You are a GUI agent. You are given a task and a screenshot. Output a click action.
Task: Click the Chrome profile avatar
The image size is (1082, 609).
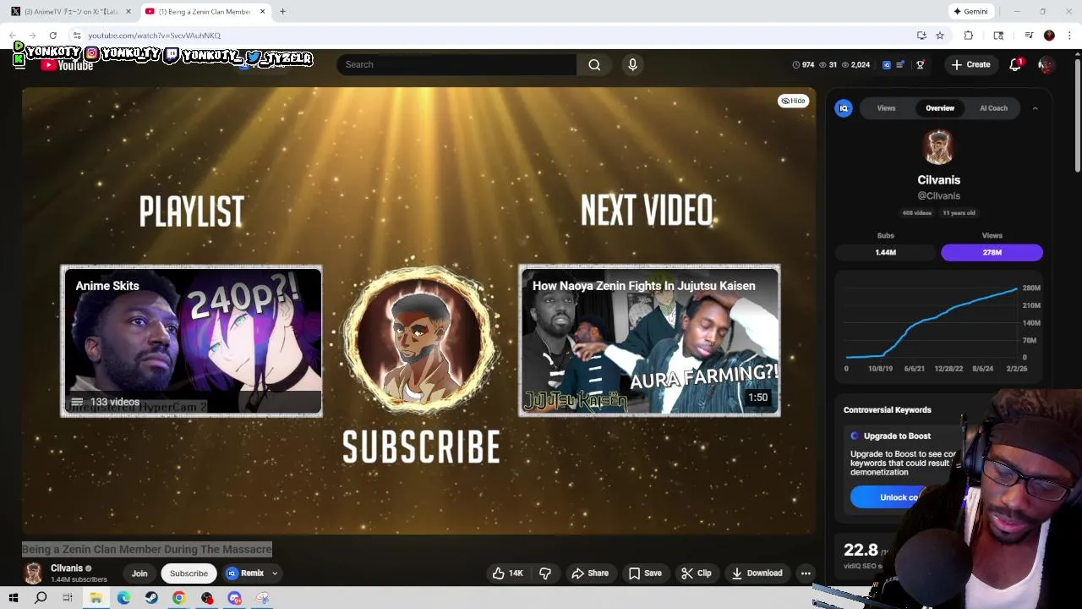tap(1049, 36)
